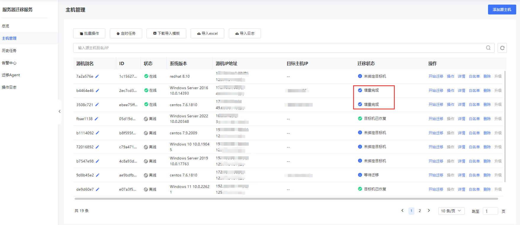The image size is (520, 225).
Task: Click the vertical table scrollbar
Action: pyautogui.click(x=505, y=126)
